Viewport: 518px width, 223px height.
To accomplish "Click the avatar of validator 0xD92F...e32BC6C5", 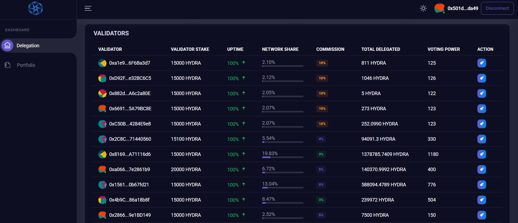I will (x=102, y=78).
